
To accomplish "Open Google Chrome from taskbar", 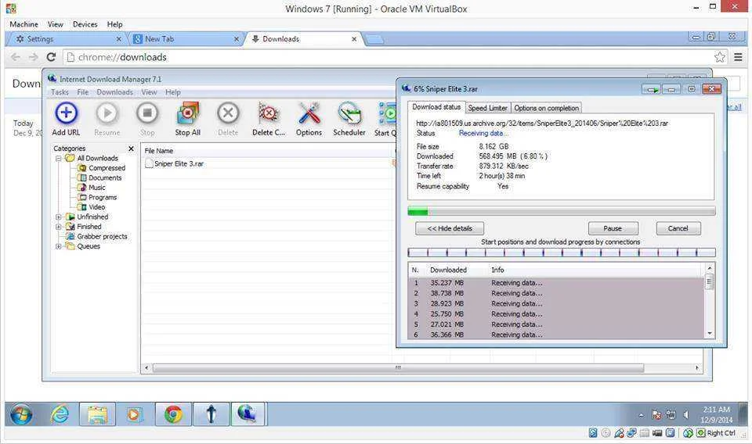I will click(x=172, y=414).
